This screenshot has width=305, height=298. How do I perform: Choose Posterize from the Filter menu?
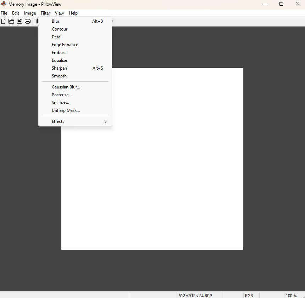pos(62,95)
